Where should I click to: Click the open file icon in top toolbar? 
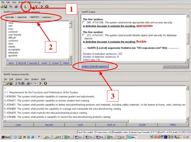2,6
